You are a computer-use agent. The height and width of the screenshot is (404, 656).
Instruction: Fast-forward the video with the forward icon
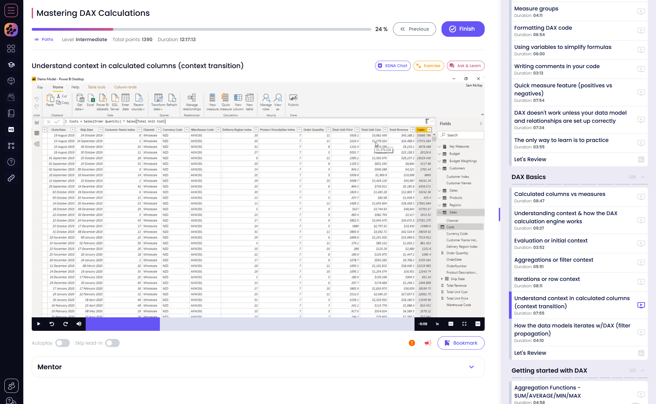point(65,324)
